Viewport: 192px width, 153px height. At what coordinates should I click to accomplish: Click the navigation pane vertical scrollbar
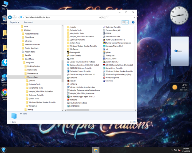click(63, 71)
